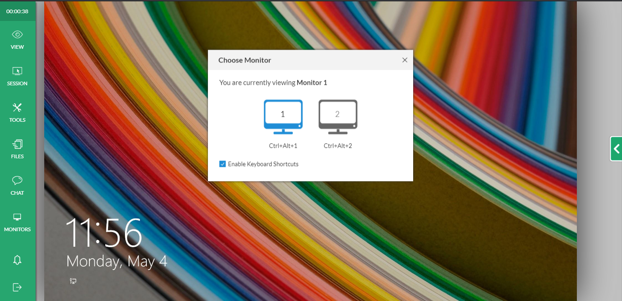Click the Ctrl+Alt+2 shortcut label
The image size is (622, 301).
tap(338, 146)
